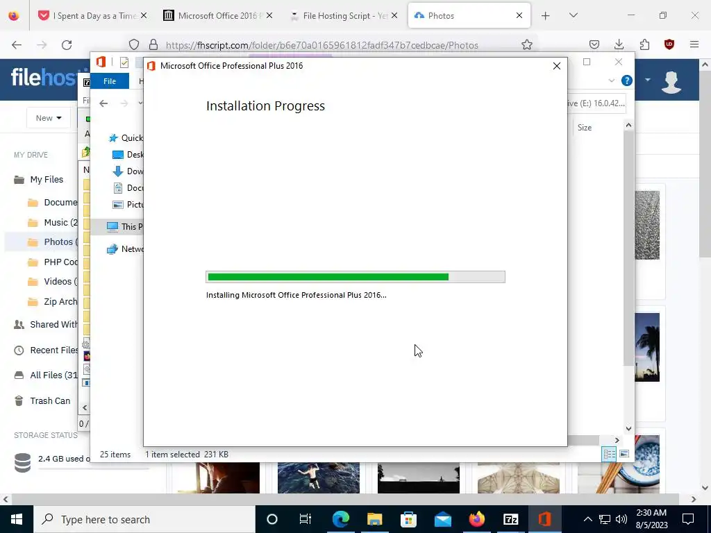Viewport: 711px width, 533px height.
Task: Show hidden system tray icons
Action: pos(587,519)
